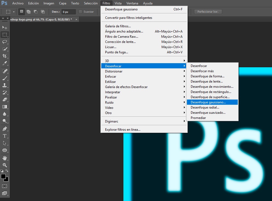Select the Ellipse shape tool
Viewport: 272px width, 201px height.
pos(5,150)
